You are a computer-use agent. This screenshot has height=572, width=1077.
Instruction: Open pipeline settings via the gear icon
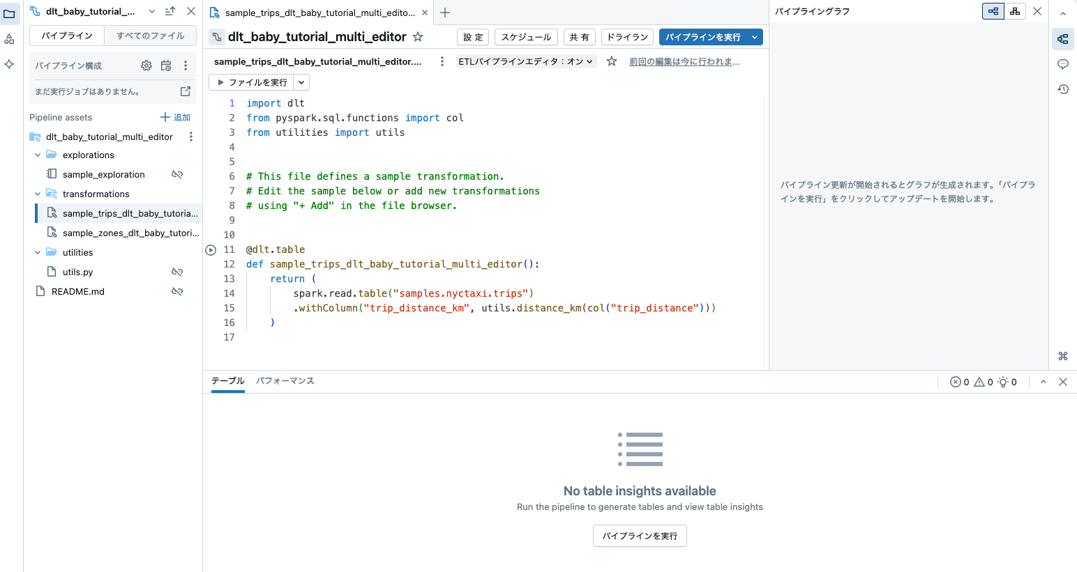[146, 65]
